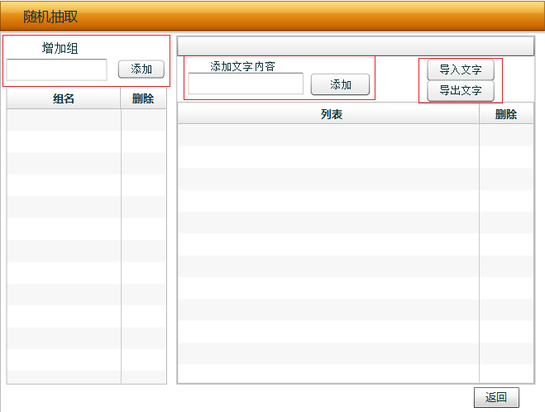Viewport: 545px width, 412px height.
Task: Click the input field under 添加文字内容
Action: tap(246, 84)
